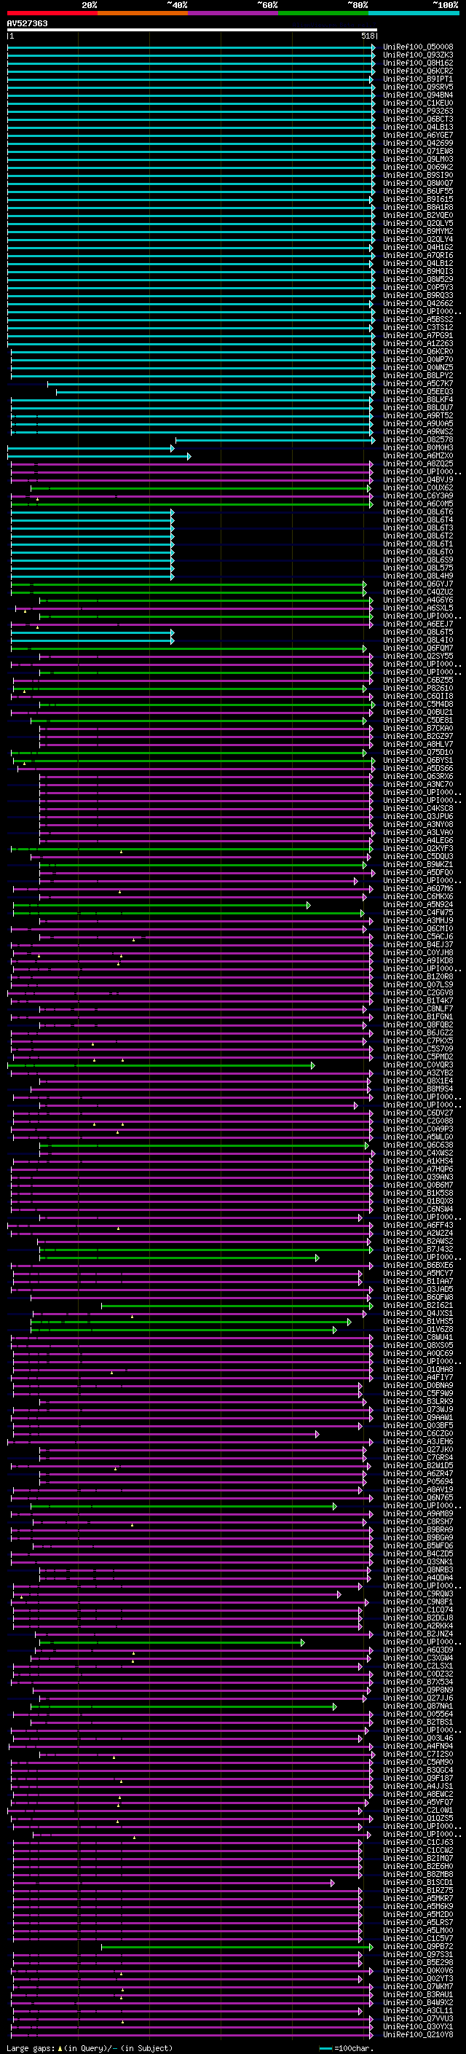Select label UniRef100_A6YGE7
Viewport: 466px width, 2054px height.
point(418,135)
